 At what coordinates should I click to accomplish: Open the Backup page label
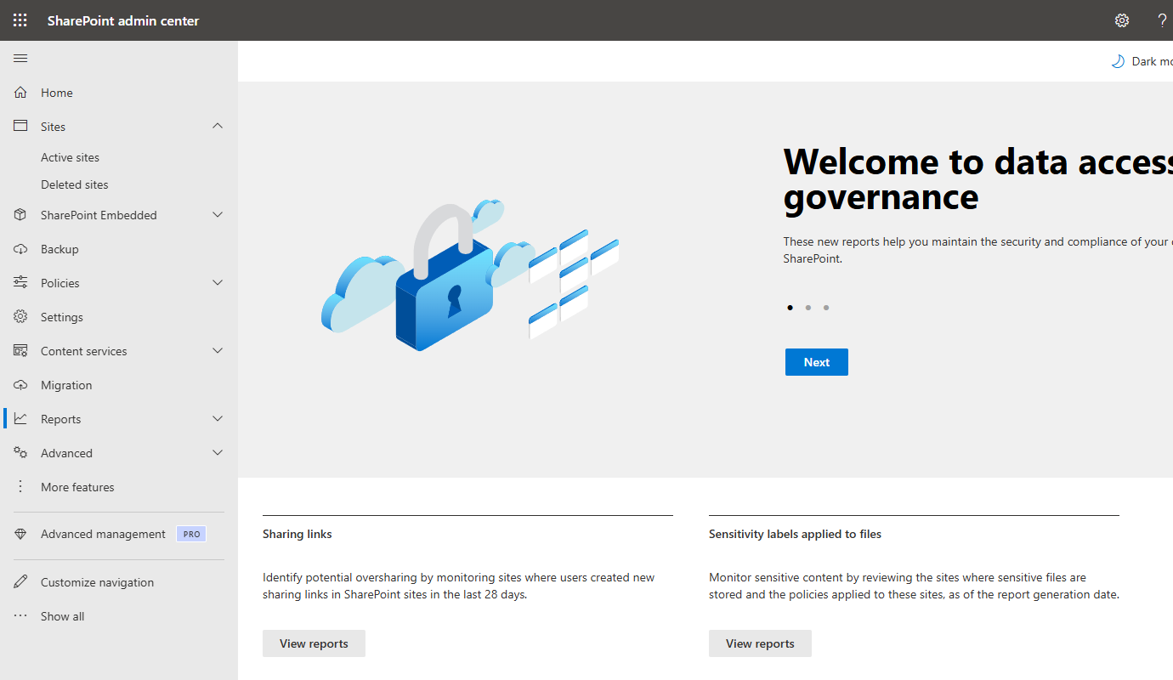[x=59, y=249]
